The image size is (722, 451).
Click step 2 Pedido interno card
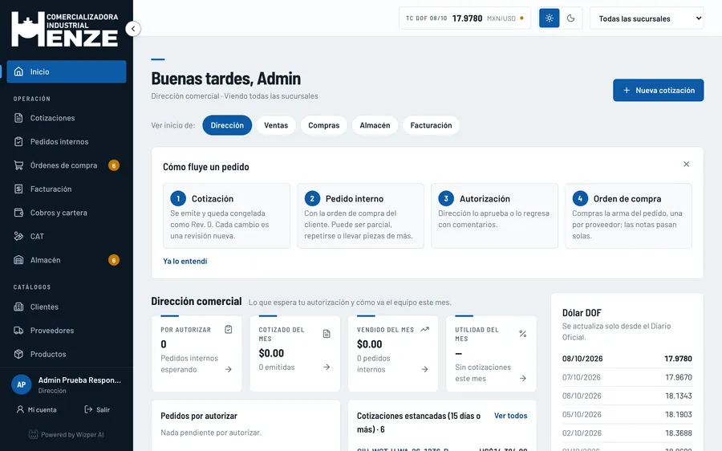click(x=360, y=216)
